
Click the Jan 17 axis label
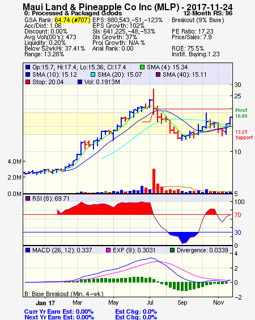coord(45,303)
